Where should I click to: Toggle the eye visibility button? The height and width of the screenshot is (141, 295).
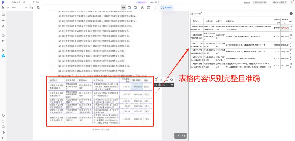(x=123, y=8)
